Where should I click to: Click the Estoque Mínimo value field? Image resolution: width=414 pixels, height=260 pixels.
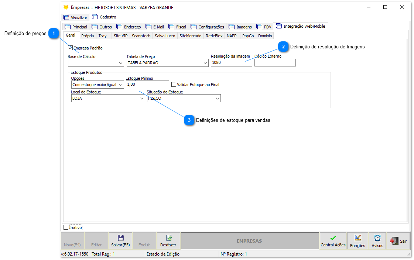[x=147, y=85]
